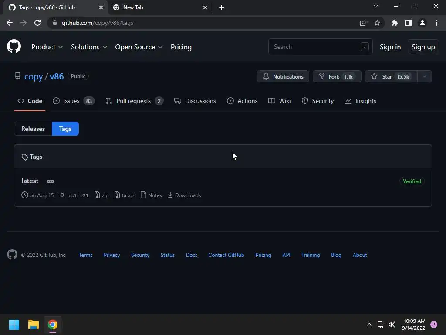Open the Product dropdown menu
The height and width of the screenshot is (335, 446).
click(47, 47)
